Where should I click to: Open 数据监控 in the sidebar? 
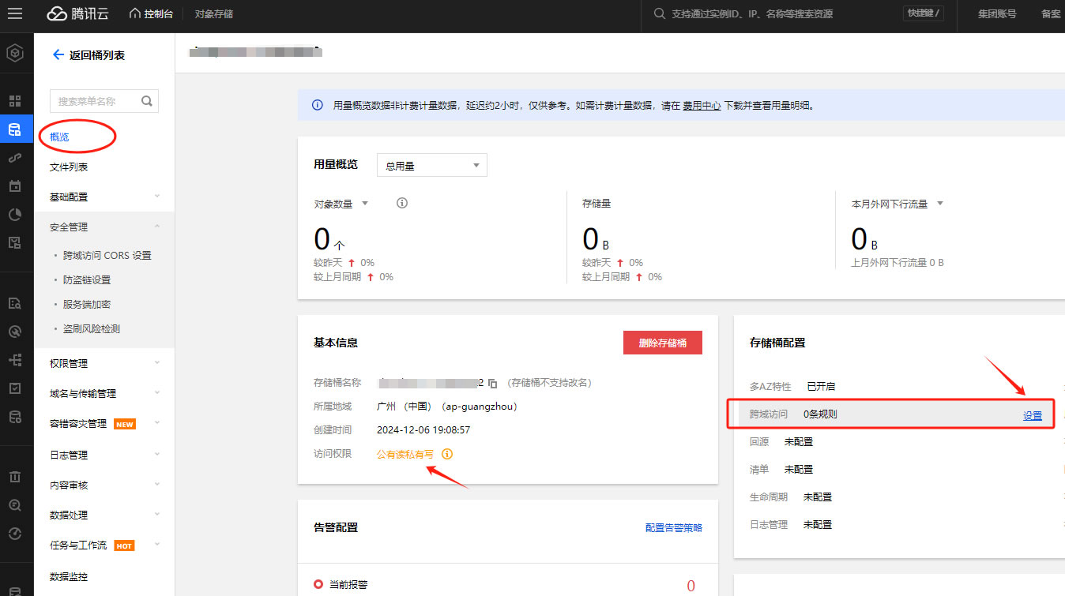(x=69, y=576)
